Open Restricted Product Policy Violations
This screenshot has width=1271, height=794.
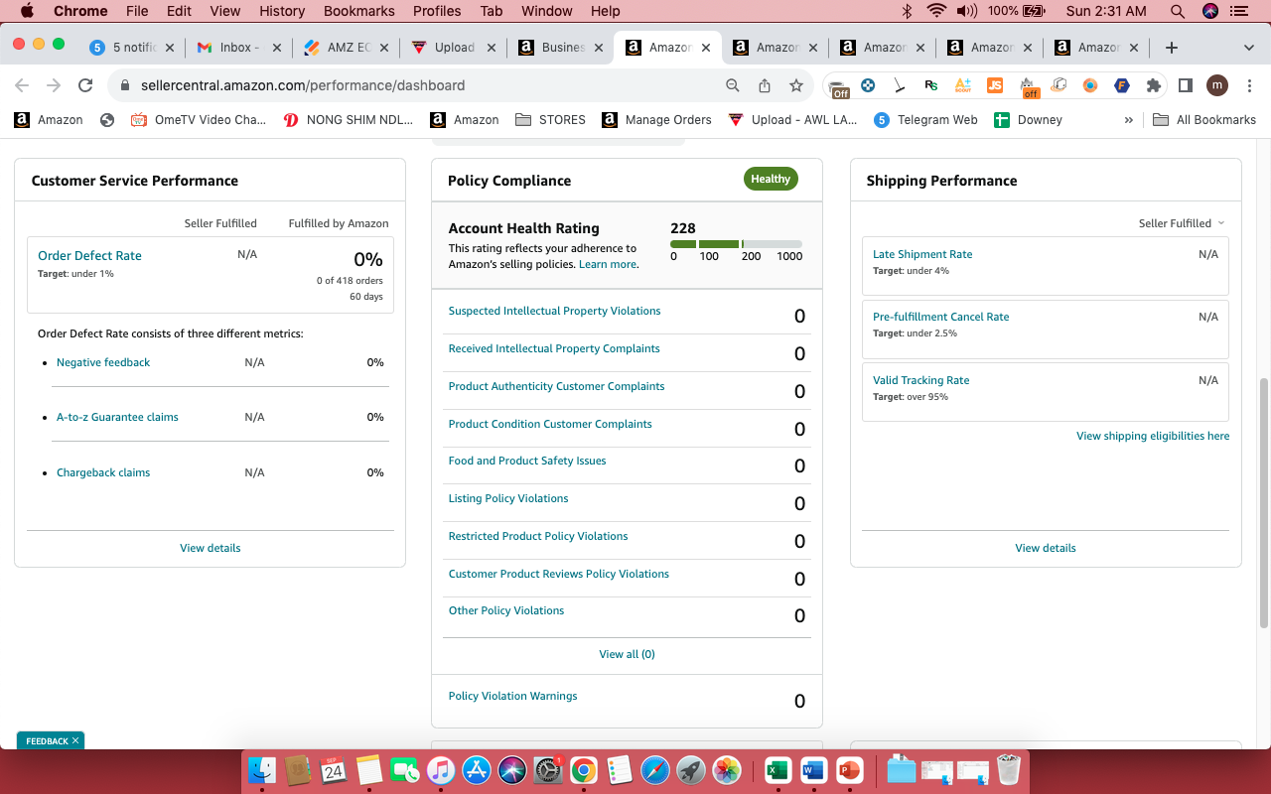pyautogui.click(x=538, y=536)
